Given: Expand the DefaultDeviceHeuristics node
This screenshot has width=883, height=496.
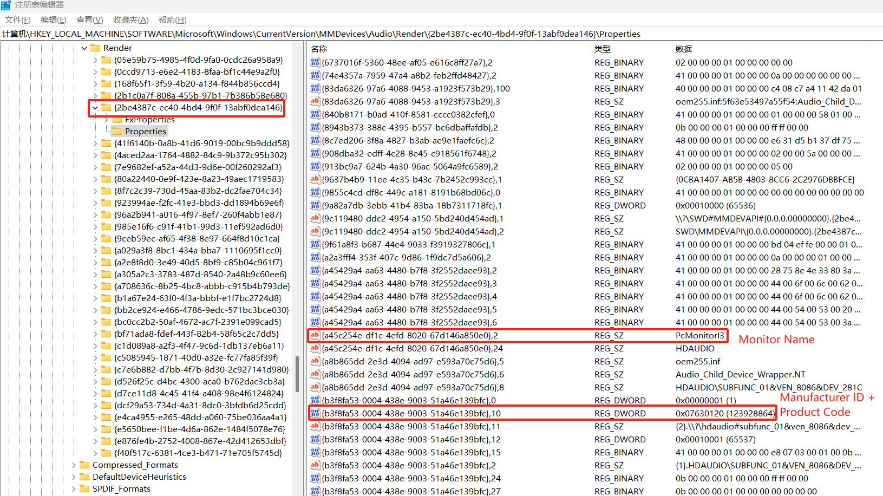Looking at the screenshot, I should pos(74,477).
